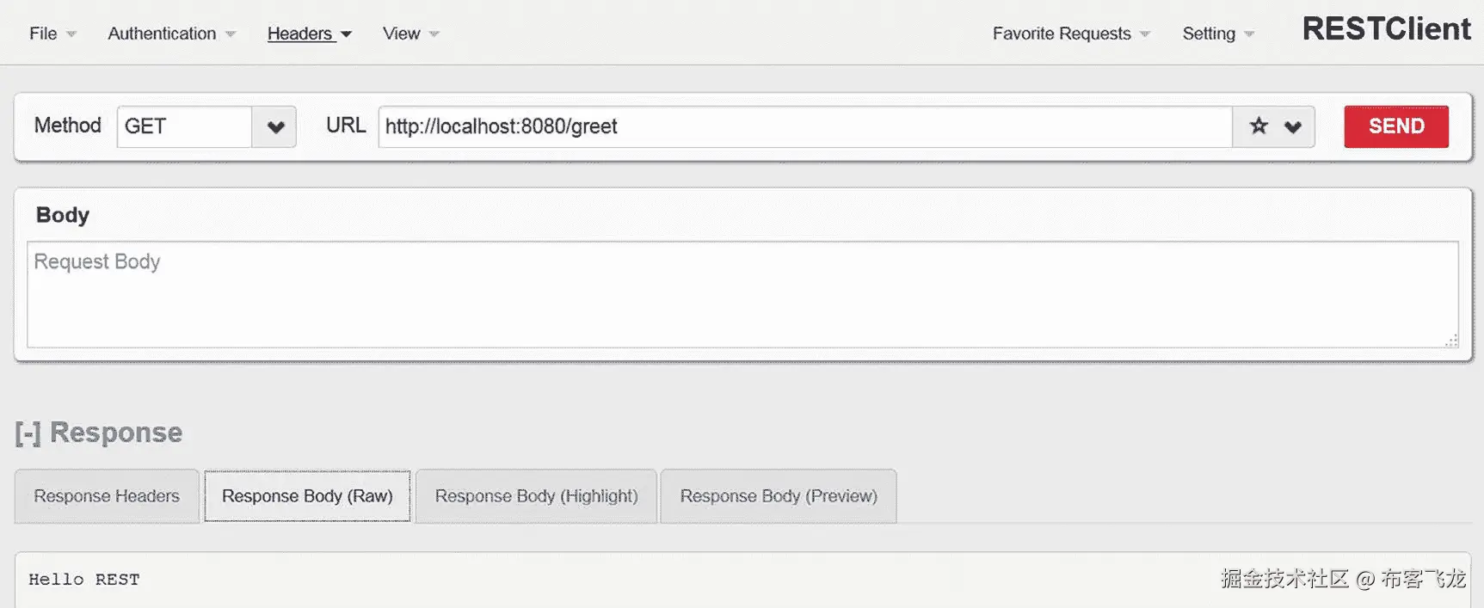
Task: Switch to the Response Headers tab
Action: point(107,496)
